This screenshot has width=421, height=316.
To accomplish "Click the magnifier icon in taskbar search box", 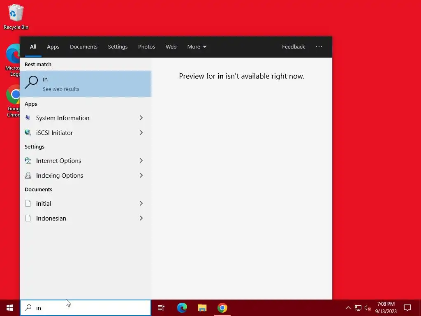I will [28, 308].
